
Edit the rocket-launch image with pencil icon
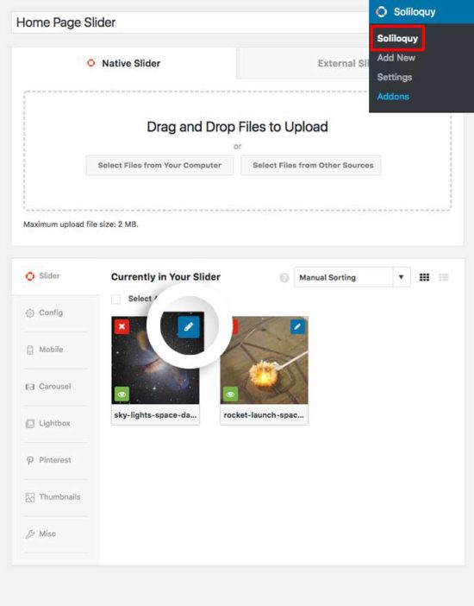tap(297, 326)
